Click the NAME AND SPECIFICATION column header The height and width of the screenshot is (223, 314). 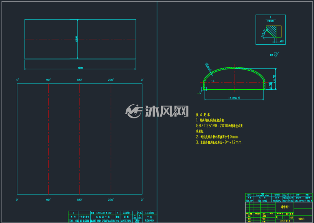pos(103,221)
